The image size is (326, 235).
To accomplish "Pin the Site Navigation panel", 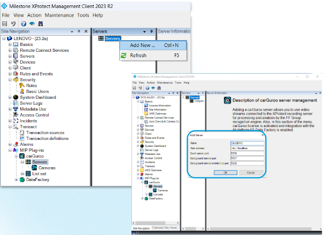I will tap(79, 31).
